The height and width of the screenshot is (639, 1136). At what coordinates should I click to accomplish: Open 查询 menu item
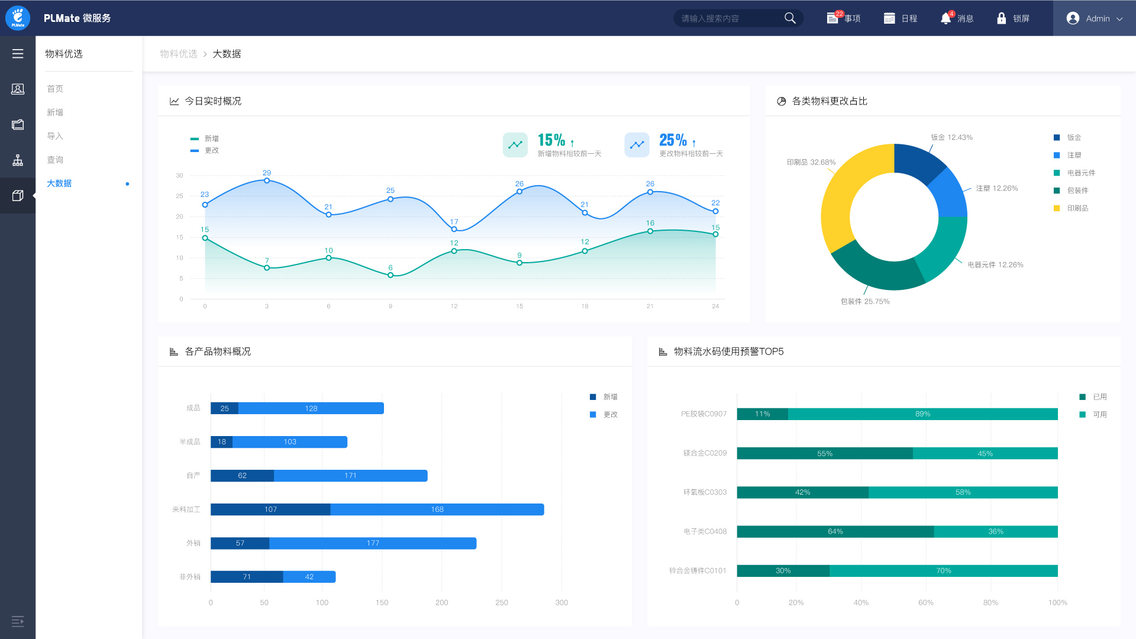pos(55,160)
